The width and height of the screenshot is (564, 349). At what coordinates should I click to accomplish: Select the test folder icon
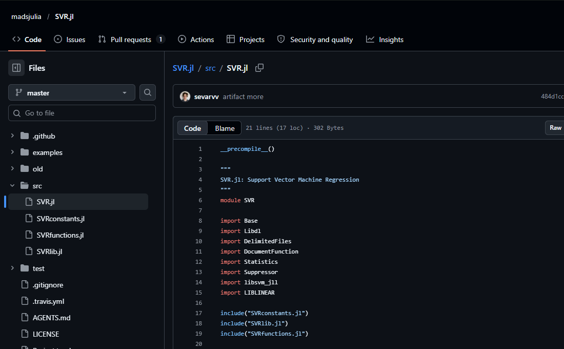point(25,268)
